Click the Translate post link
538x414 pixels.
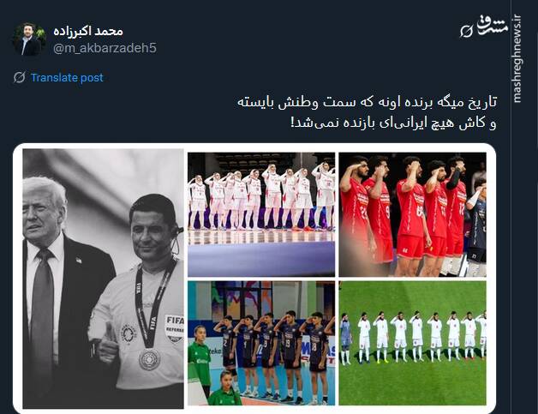click(x=67, y=78)
